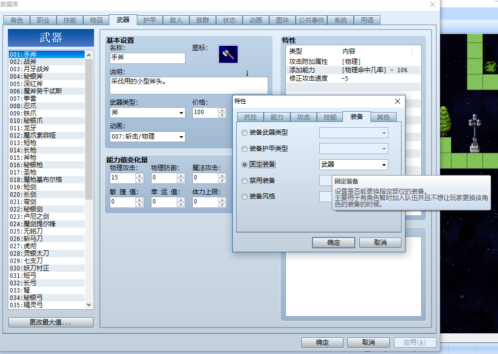Select the 修正攻击速度 -5 trait row
The height and width of the screenshot is (354, 498).
point(353,78)
